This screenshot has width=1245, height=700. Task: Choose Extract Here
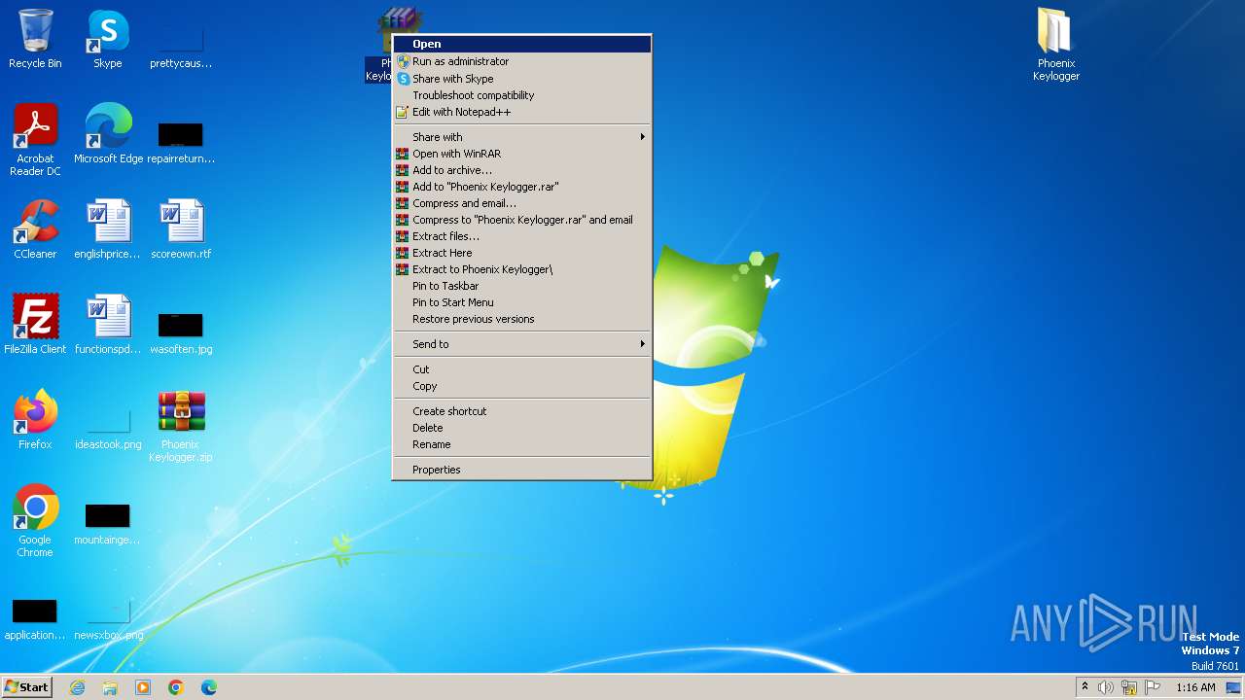521,253
